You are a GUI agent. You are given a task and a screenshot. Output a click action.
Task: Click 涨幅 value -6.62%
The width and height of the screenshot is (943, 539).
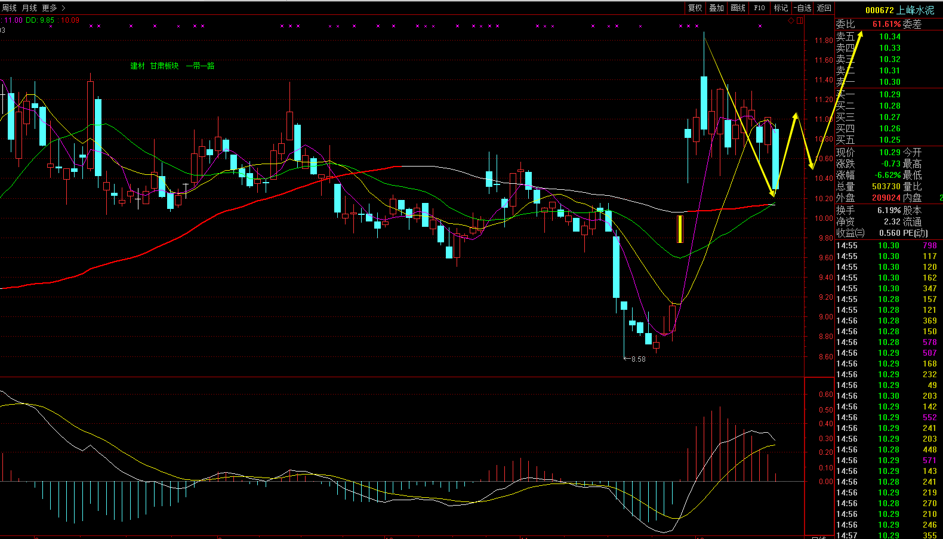[x=888, y=175]
